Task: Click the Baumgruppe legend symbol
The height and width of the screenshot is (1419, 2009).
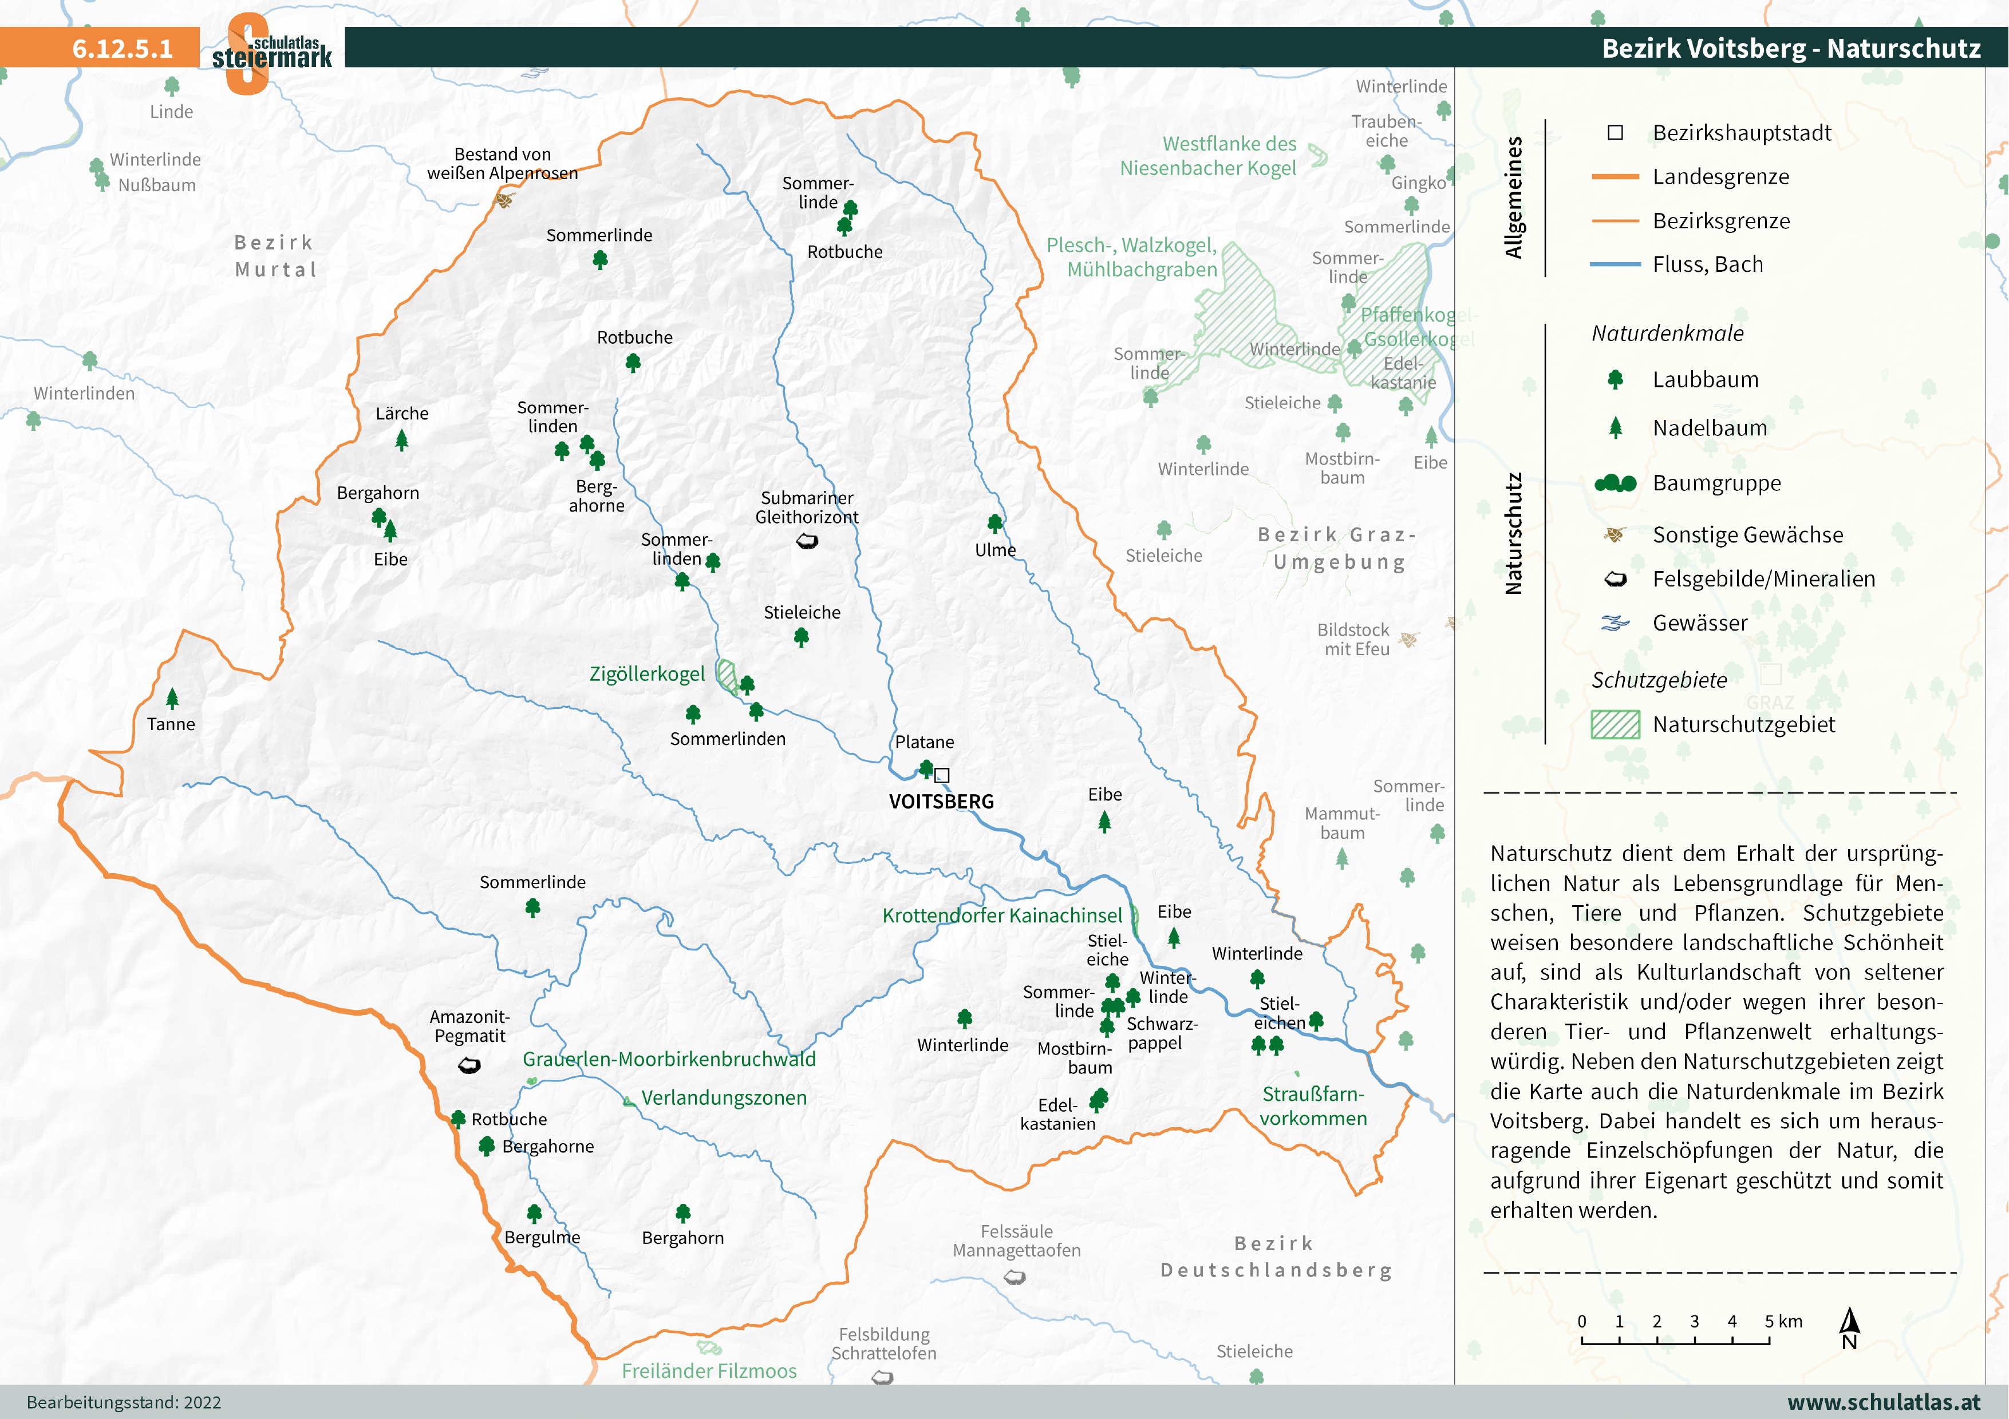Action: [1615, 483]
